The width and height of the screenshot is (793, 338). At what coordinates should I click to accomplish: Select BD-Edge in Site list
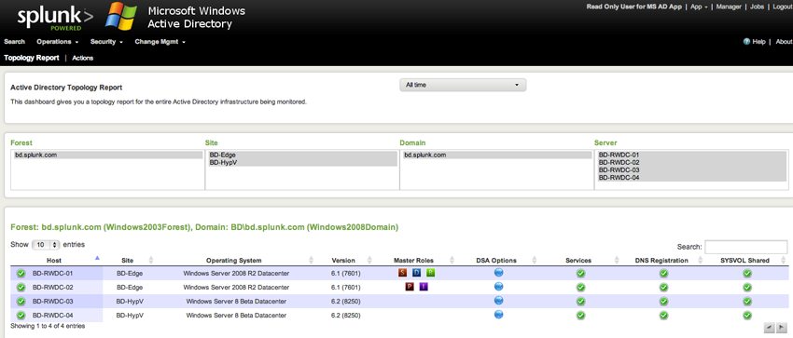click(x=302, y=155)
